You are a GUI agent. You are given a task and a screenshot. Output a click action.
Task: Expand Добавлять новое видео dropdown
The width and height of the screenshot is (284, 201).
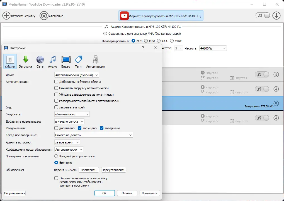pos(69,121)
